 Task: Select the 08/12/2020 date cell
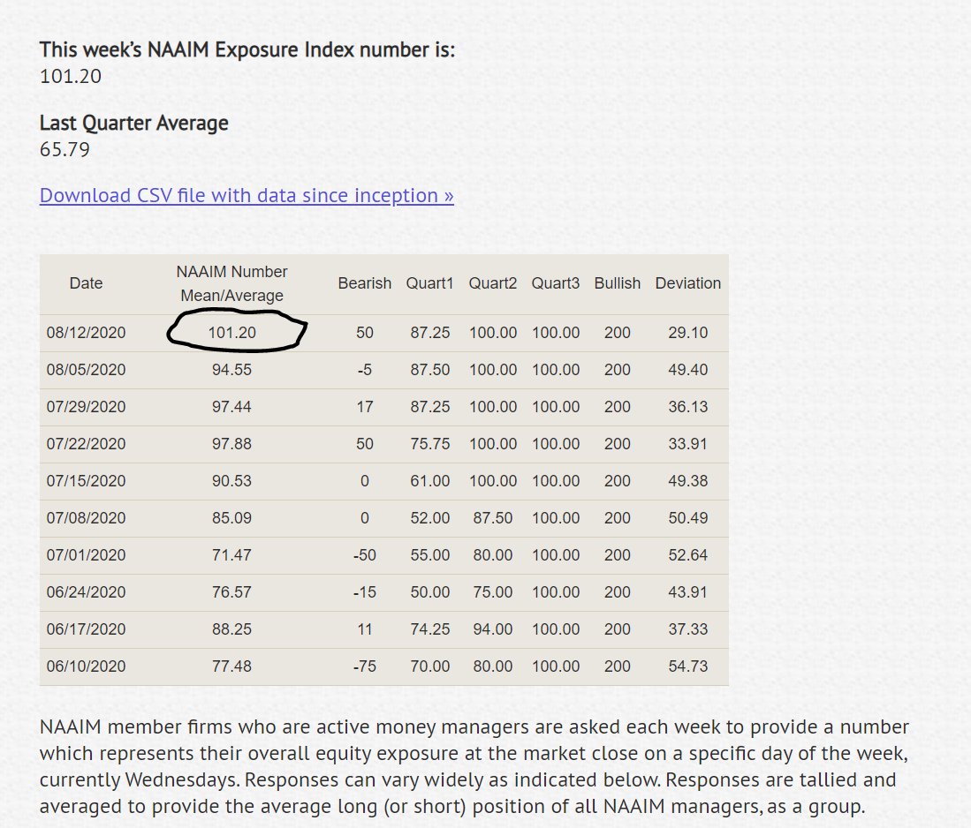[86, 333]
